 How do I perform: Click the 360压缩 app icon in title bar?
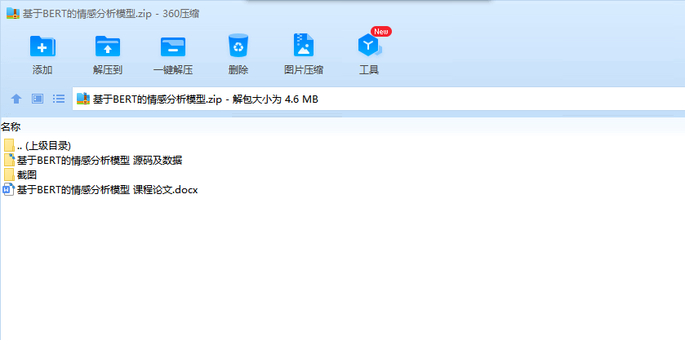[13, 14]
